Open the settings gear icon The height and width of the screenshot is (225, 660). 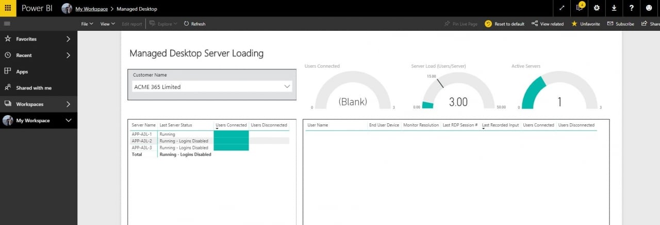coord(597,8)
